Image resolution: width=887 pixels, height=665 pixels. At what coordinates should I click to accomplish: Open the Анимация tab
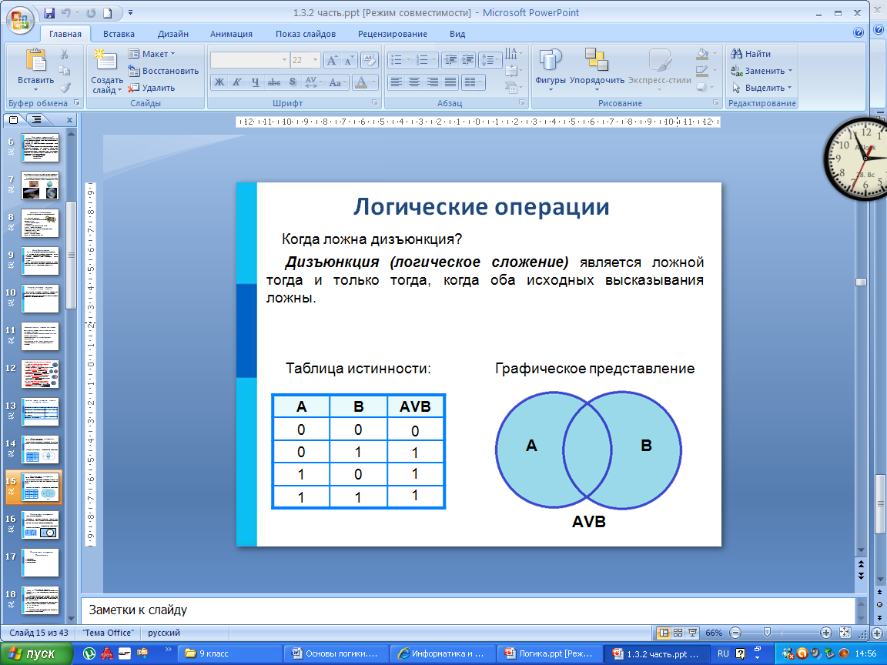coord(231,34)
